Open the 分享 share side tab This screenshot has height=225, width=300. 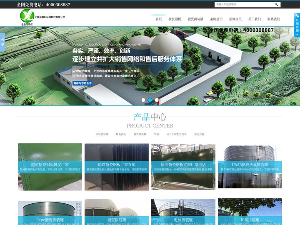(2, 42)
